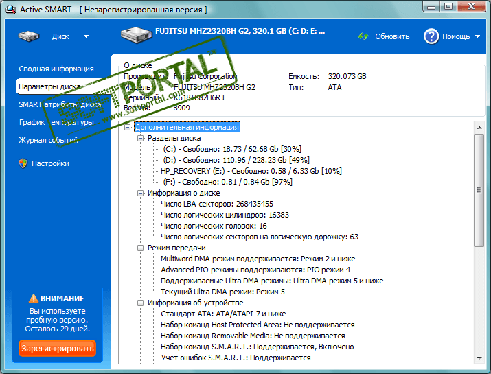Select Число логических головок: 16 row
This screenshot has height=374, width=491.
point(214,226)
